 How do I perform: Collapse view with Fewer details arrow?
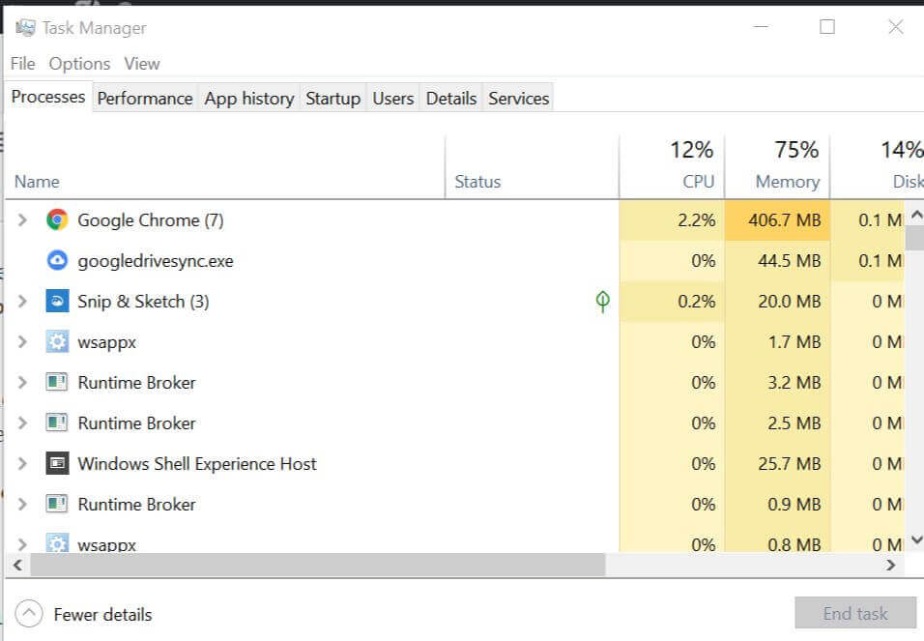[30, 614]
